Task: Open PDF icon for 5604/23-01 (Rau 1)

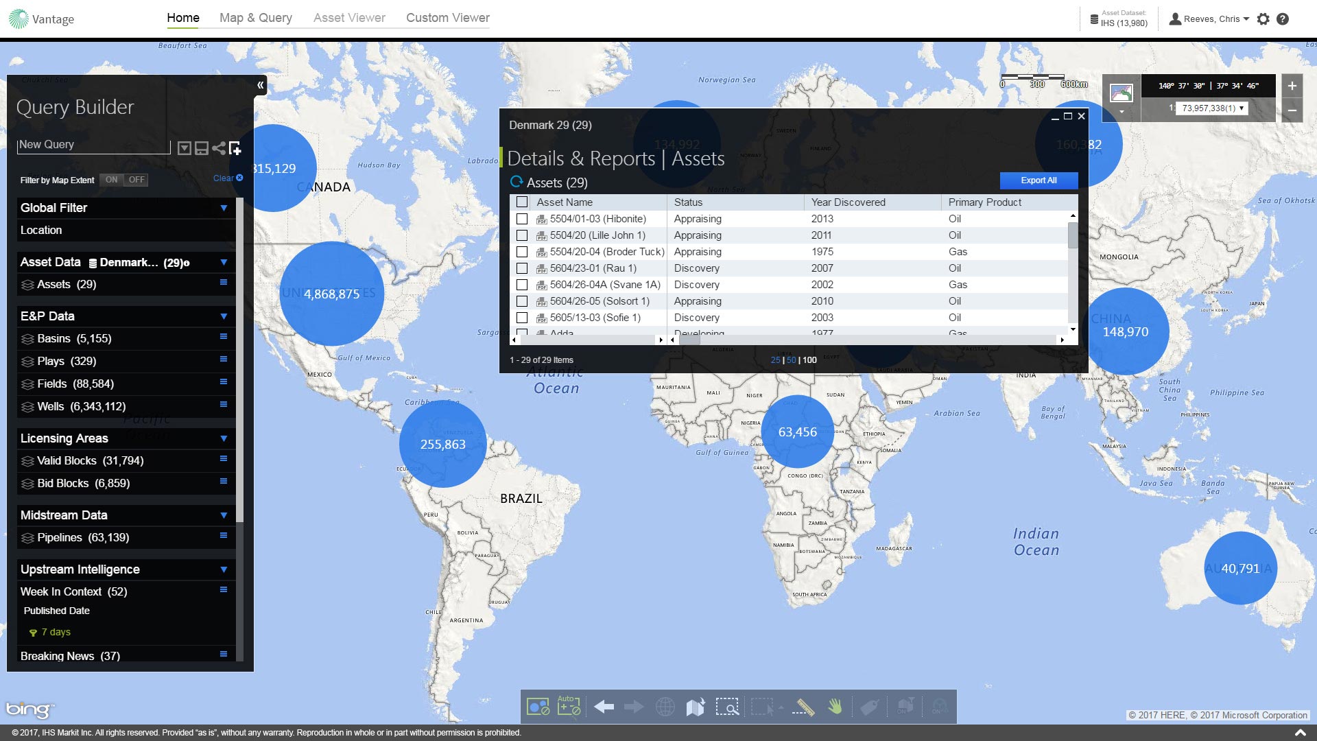Action: point(541,268)
